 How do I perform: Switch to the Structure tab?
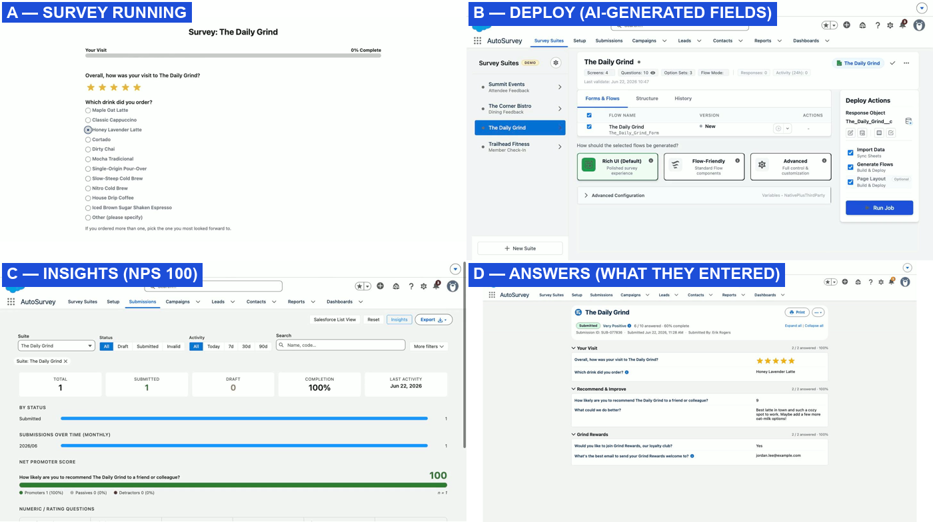click(x=646, y=99)
